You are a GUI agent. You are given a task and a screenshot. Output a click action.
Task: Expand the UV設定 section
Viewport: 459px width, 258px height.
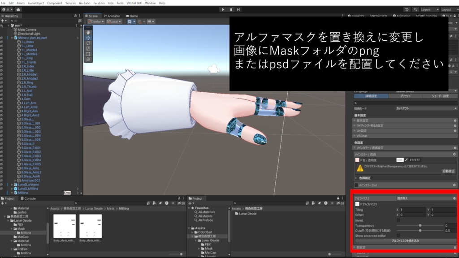355,131
